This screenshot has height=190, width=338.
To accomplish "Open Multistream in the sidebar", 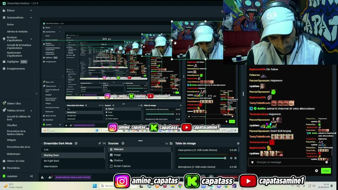I will tap(13, 154).
